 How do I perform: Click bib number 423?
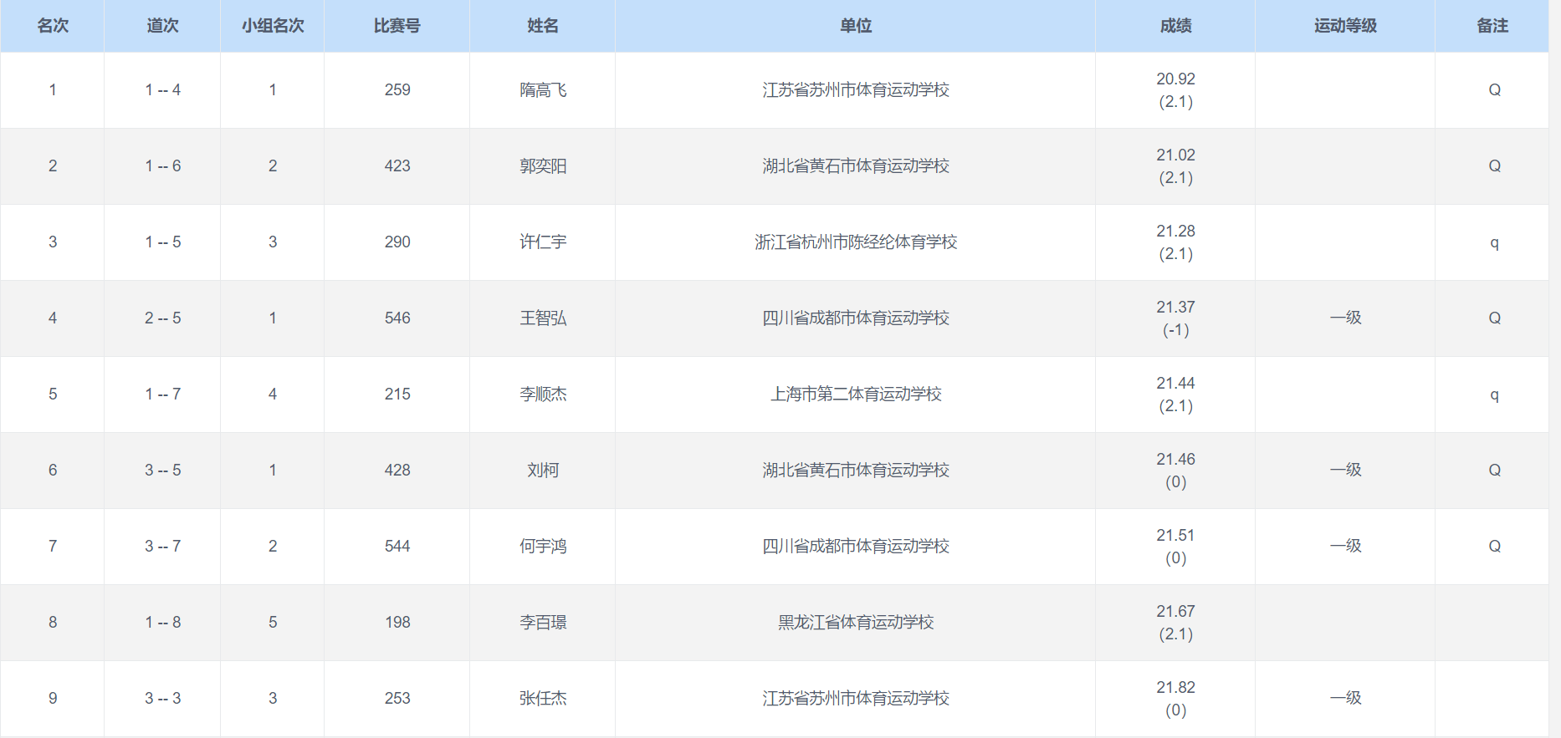[397, 166]
